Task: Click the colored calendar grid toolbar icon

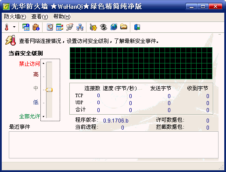Action: click(60, 27)
